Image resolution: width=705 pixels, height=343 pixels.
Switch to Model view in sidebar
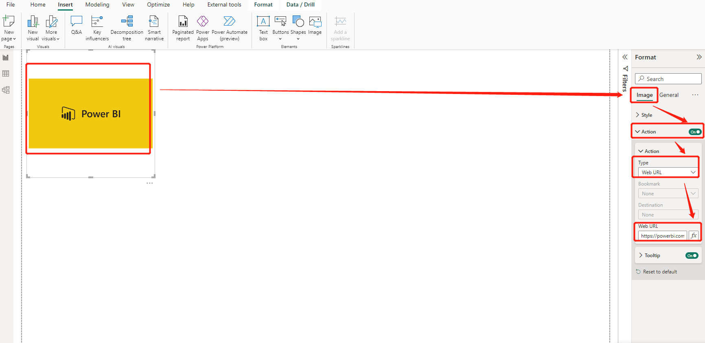click(6, 90)
